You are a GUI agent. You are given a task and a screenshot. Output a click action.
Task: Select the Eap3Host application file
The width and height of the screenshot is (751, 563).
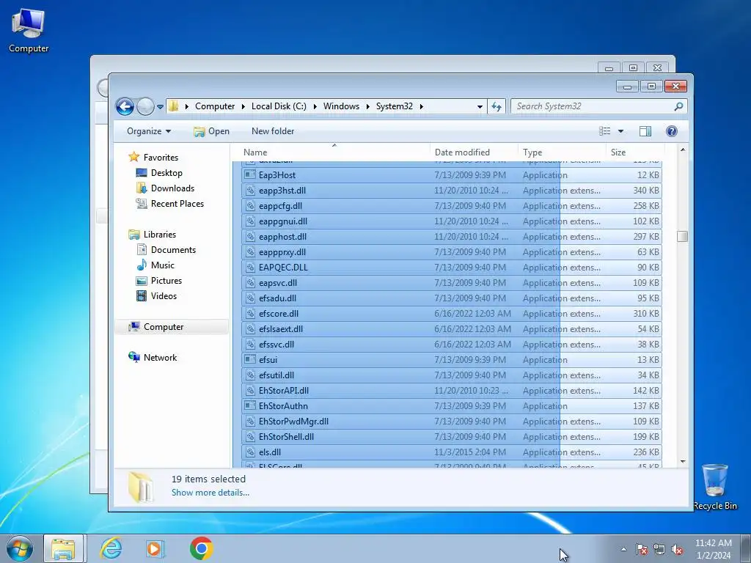452,175
